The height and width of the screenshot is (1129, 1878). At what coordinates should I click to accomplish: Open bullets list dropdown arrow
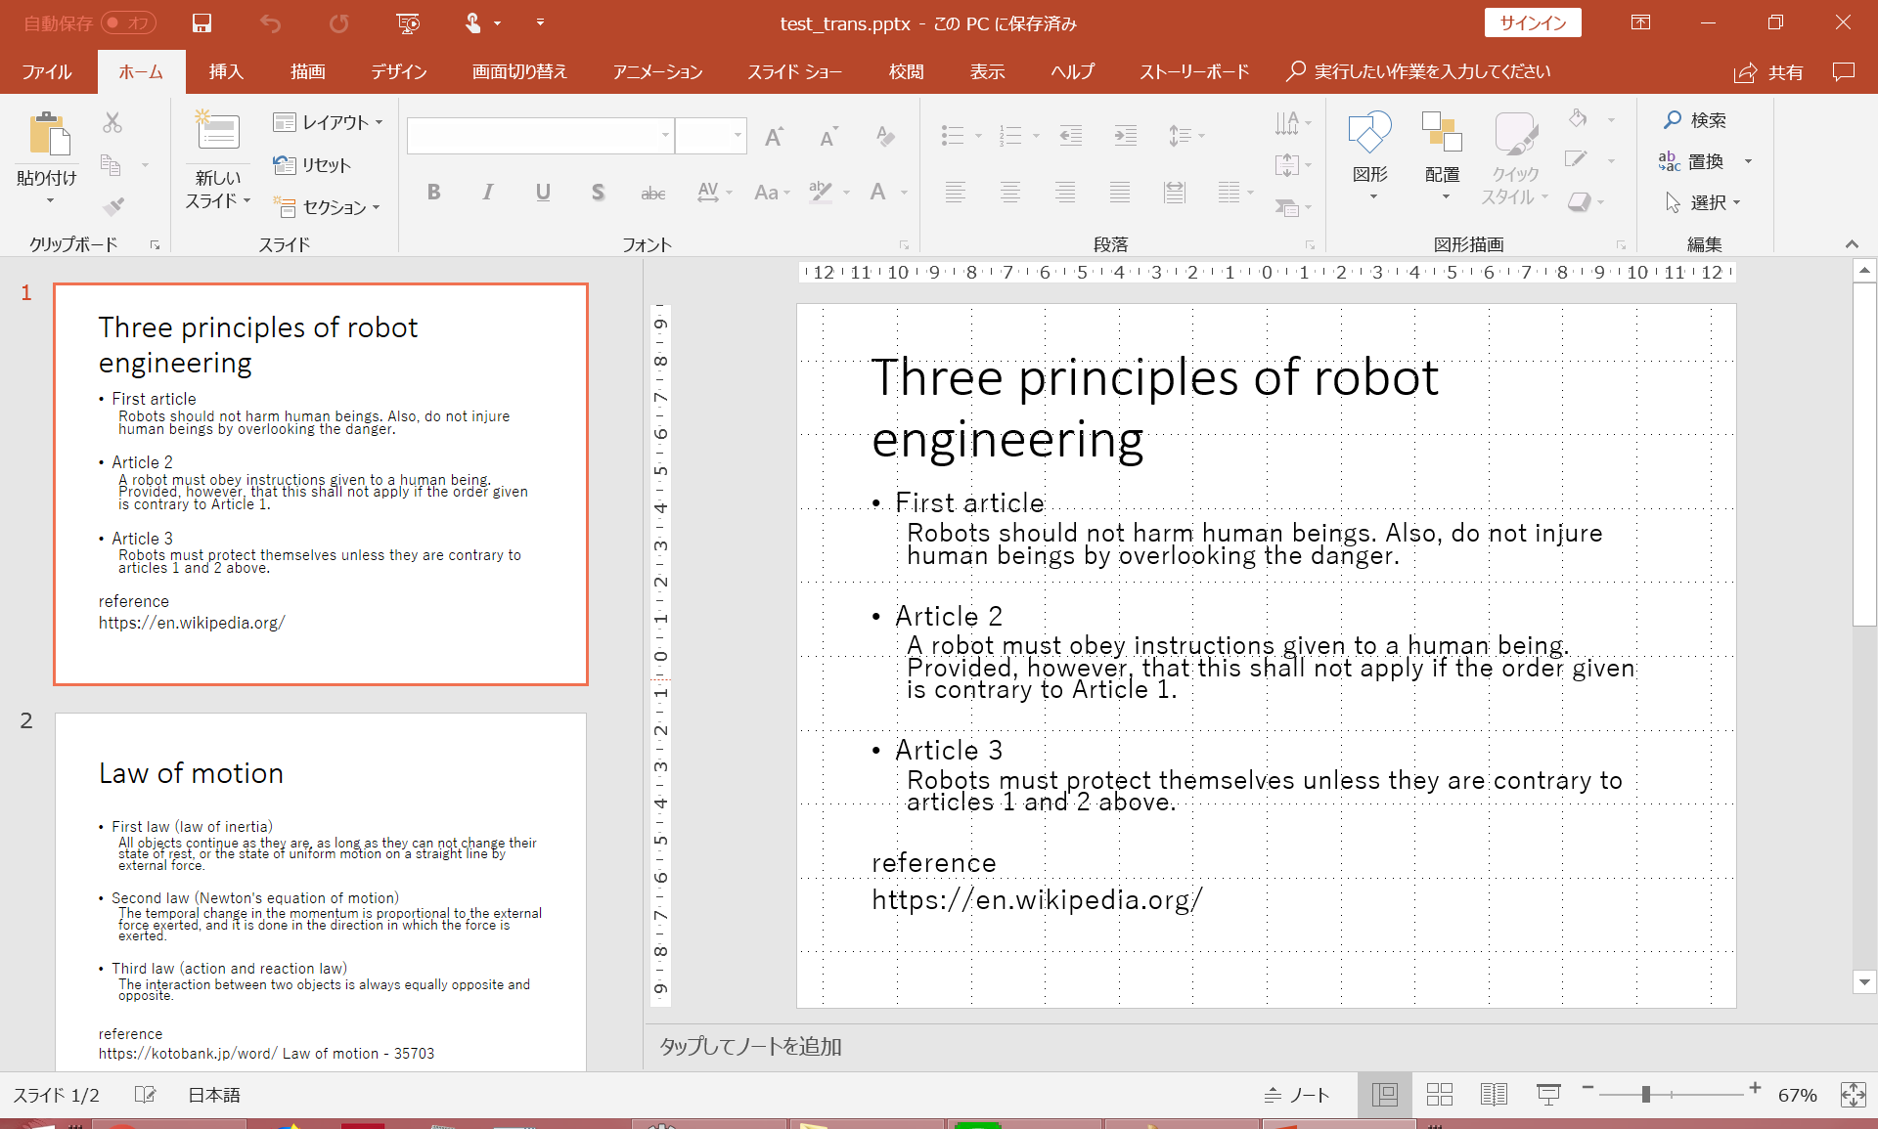pyautogui.click(x=978, y=136)
